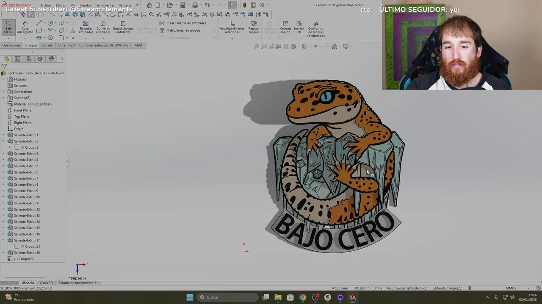Click the Section view icon
The image size is (542, 304).
(279, 46)
